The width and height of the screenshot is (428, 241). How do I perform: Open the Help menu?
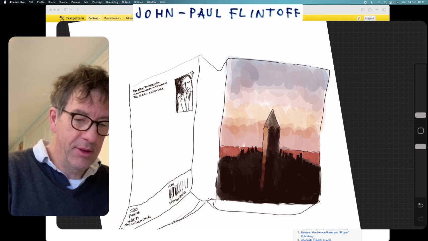(163, 2)
